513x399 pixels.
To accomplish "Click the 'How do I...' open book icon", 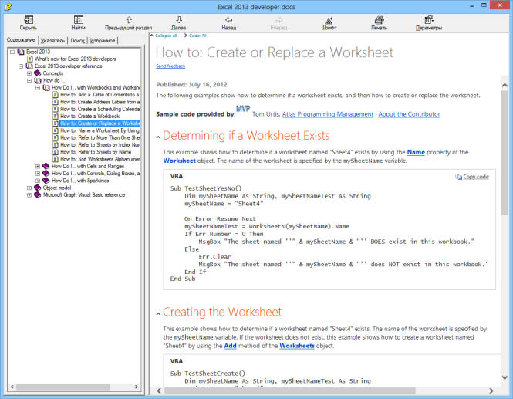I will pyautogui.click(x=38, y=80).
